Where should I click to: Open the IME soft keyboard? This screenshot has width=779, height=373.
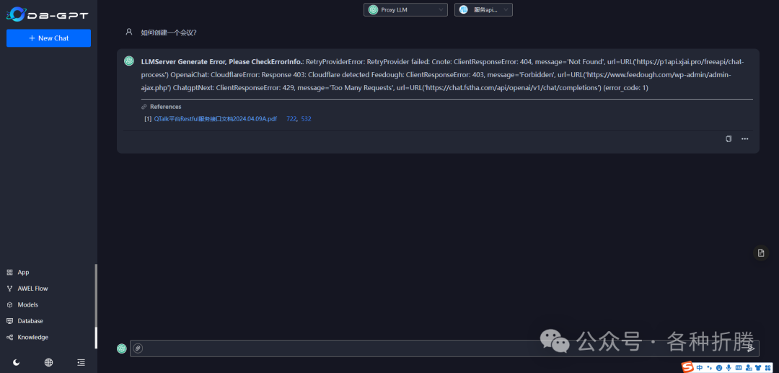(739, 367)
